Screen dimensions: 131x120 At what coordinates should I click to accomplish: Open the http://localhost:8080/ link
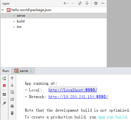73,90
